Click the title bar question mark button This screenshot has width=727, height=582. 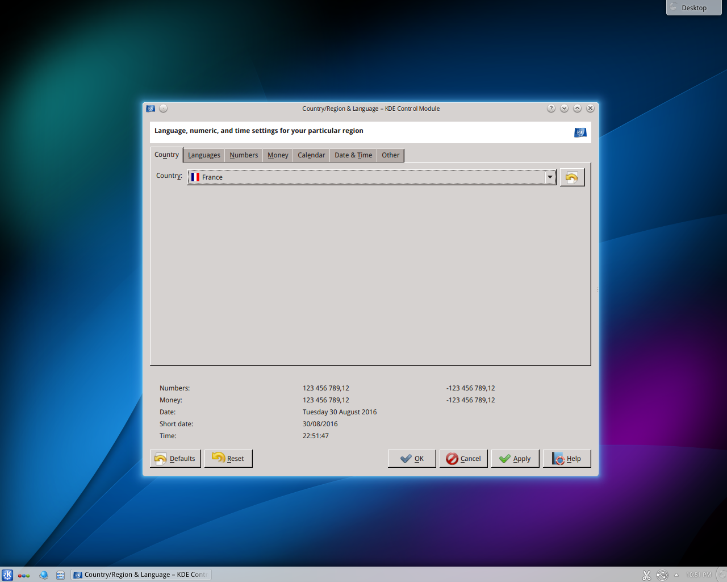click(551, 109)
